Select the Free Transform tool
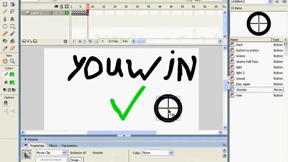The image size is (288, 162). [5, 4]
